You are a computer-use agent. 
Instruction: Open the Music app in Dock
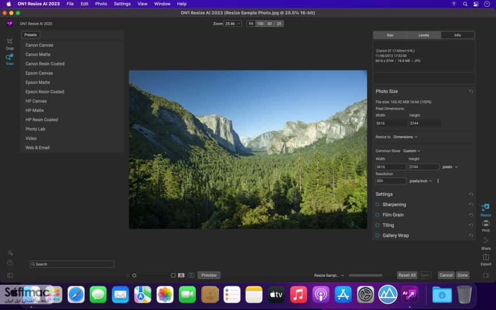pyautogui.click(x=299, y=294)
